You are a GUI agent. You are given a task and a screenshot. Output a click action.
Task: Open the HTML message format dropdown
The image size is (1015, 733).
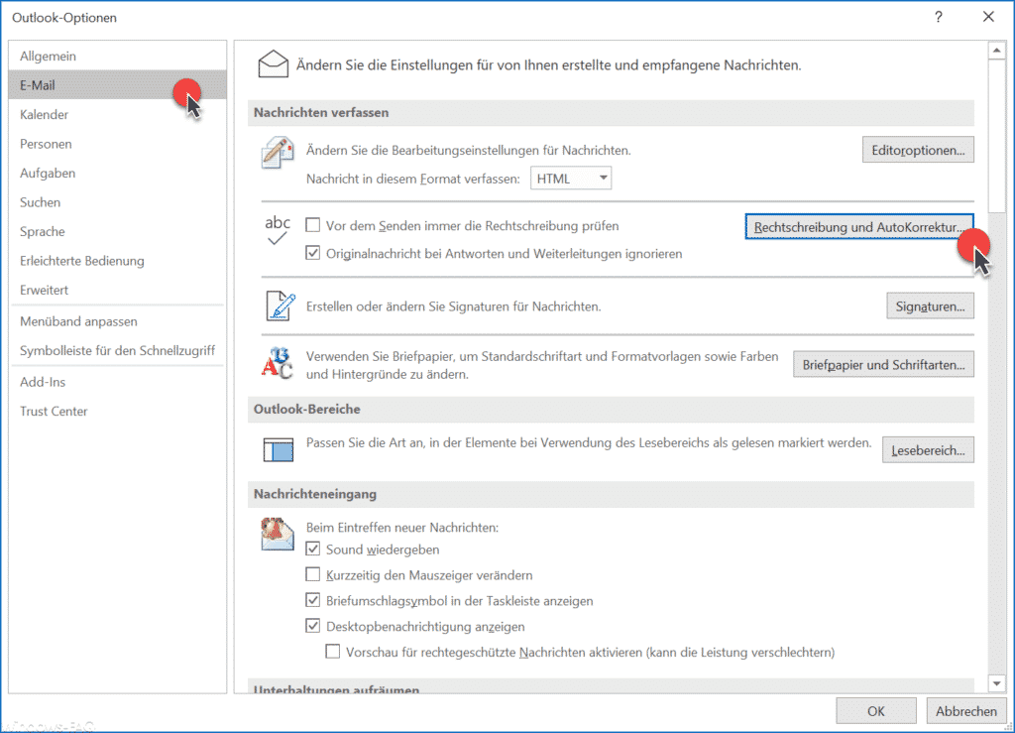point(571,179)
